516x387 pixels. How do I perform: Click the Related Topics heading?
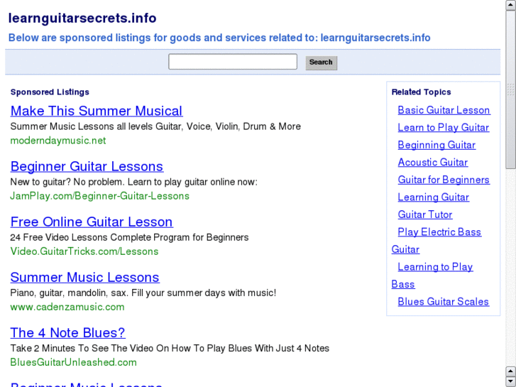pos(421,92)
